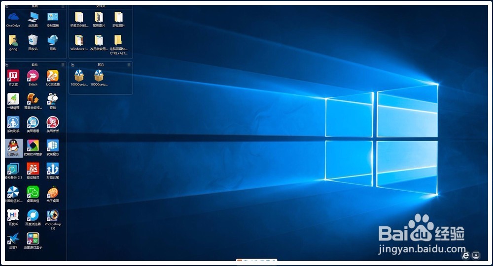Select the 常用图片 folder

[99, 20]
